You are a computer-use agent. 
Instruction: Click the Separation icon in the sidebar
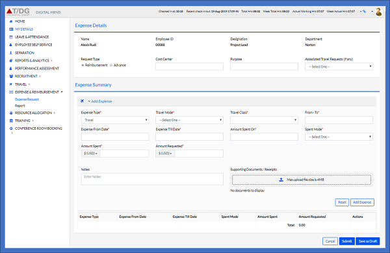10,53
